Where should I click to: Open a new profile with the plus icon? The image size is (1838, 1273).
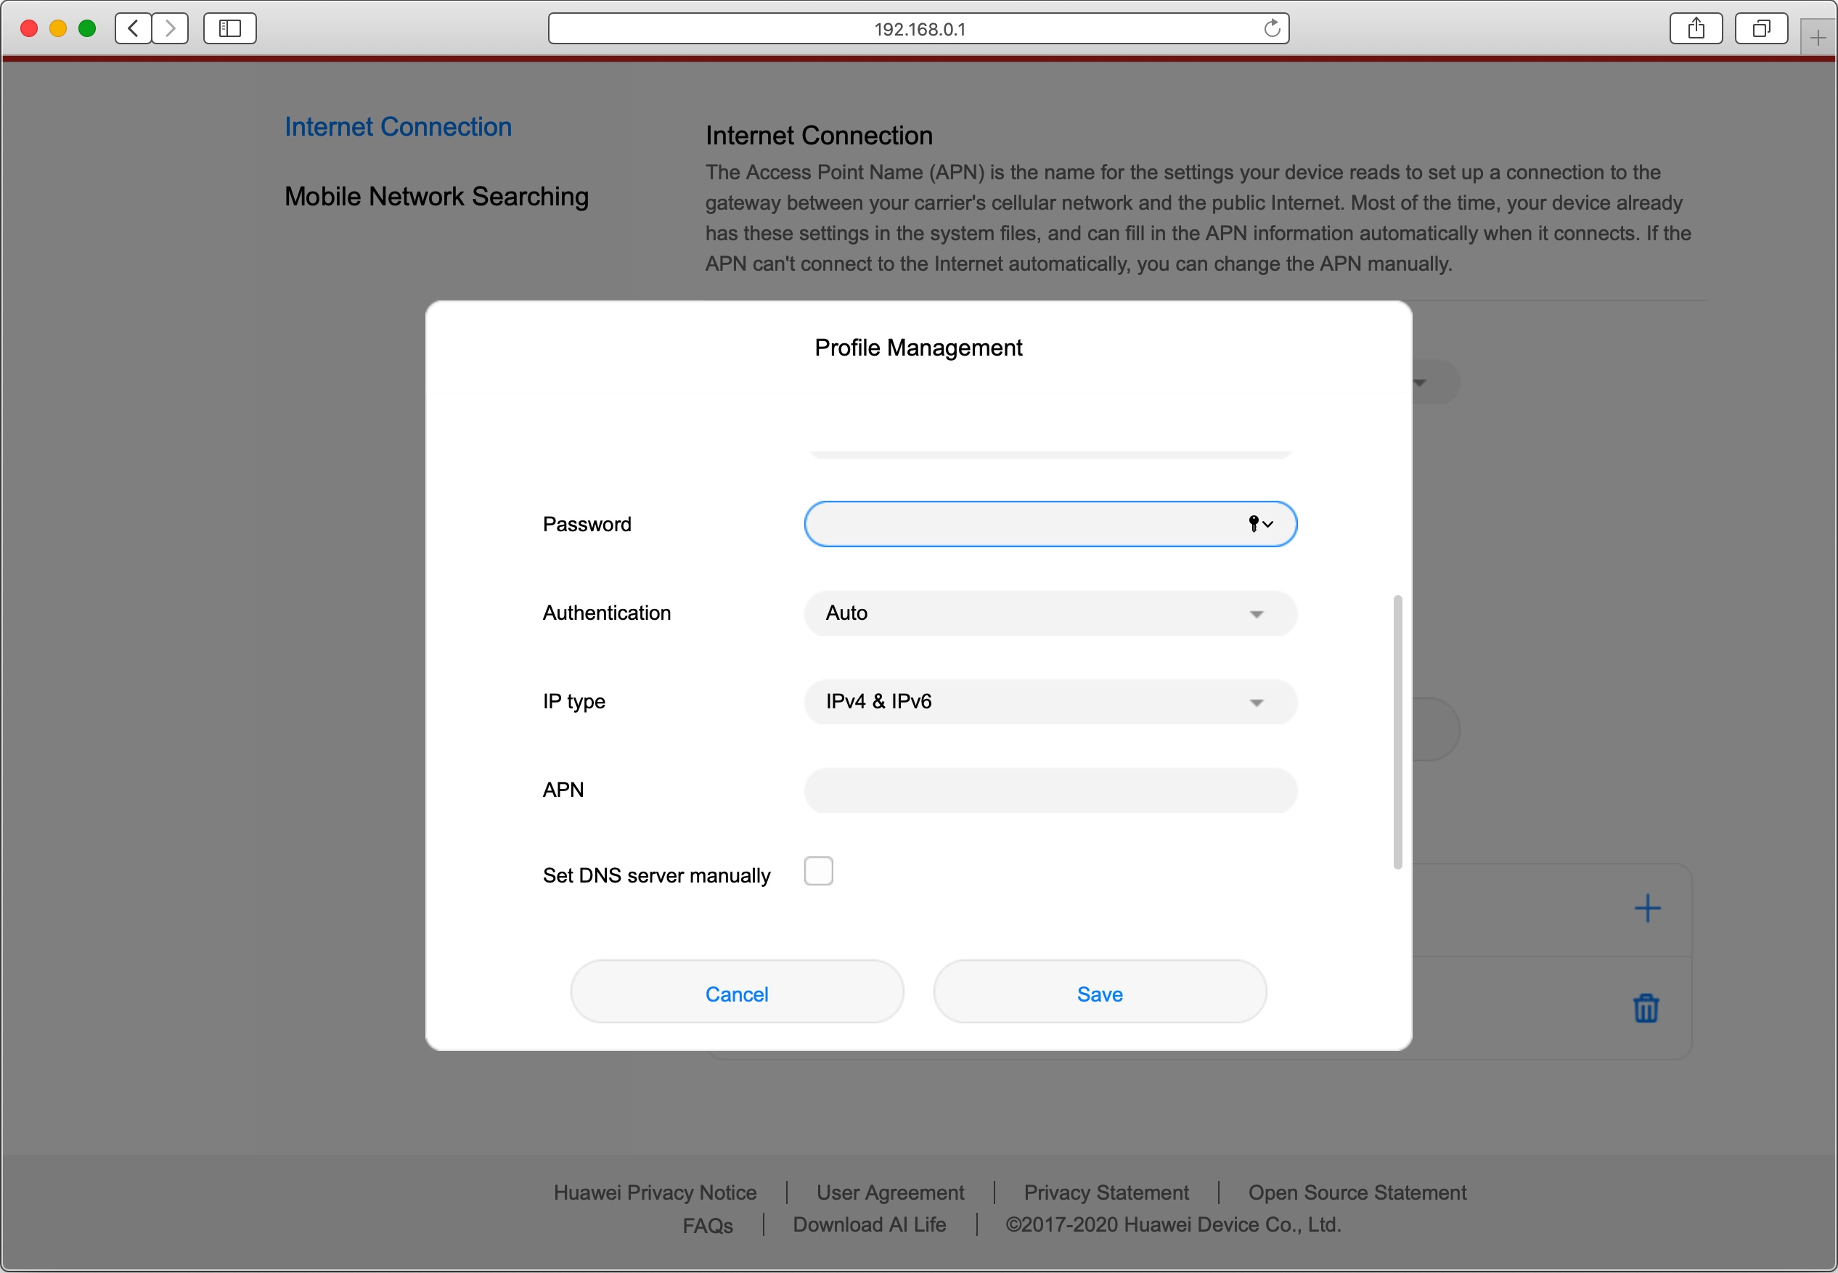pyautogui.click(x=1647, y=908)
